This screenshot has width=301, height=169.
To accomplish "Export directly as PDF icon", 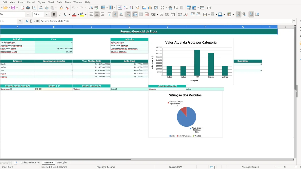I will [x=22, y=8].
